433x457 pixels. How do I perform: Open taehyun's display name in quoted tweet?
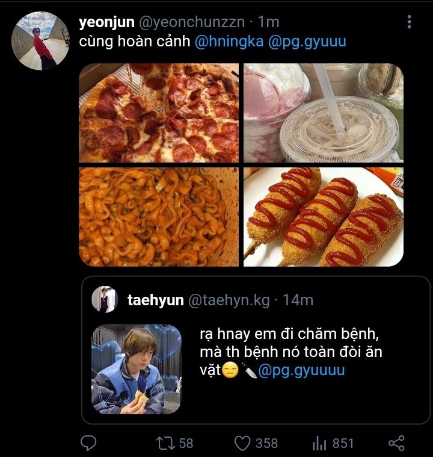click(x=155, y=300)
